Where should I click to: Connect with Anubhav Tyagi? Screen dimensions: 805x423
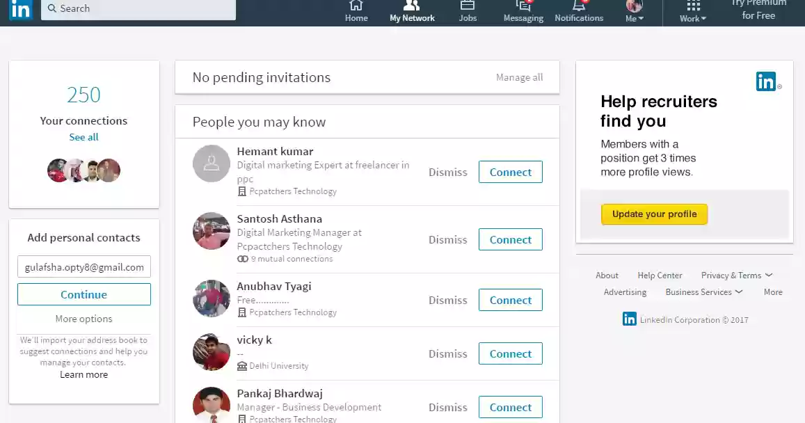[510, 300]
